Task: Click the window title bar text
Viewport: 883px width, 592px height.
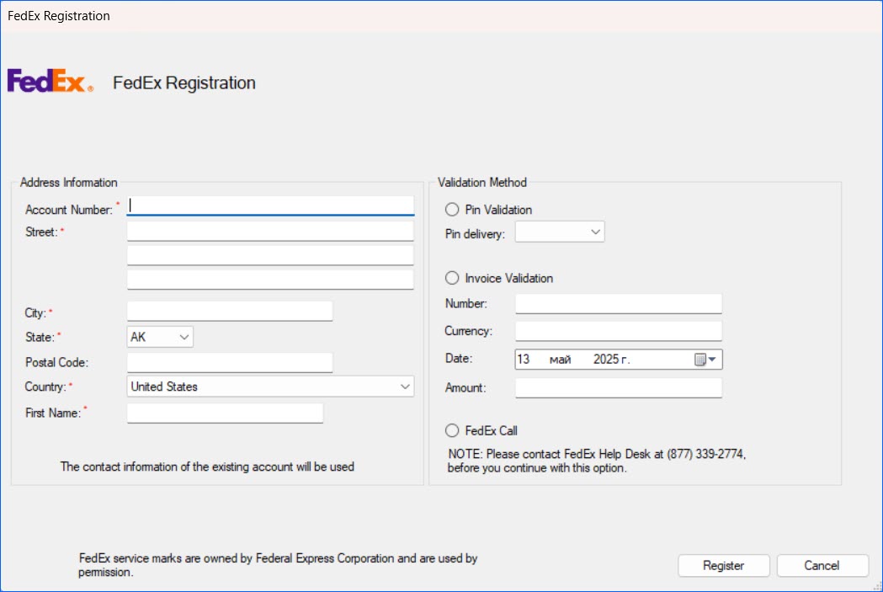Action: coord(59,16)
